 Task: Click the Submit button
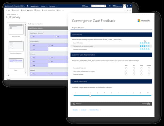click(146, 104)
